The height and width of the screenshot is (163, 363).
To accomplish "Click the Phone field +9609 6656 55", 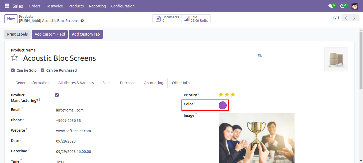I will pos(68,121).
